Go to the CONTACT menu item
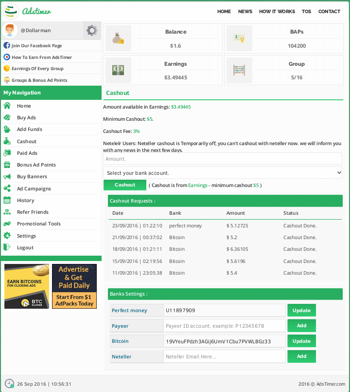This screenshot has width=350, height=392. pyautogui.click(x=329, y=12)
